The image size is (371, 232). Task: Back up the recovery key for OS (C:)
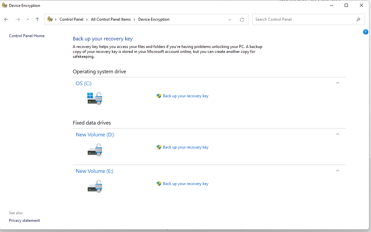[185, 96]
